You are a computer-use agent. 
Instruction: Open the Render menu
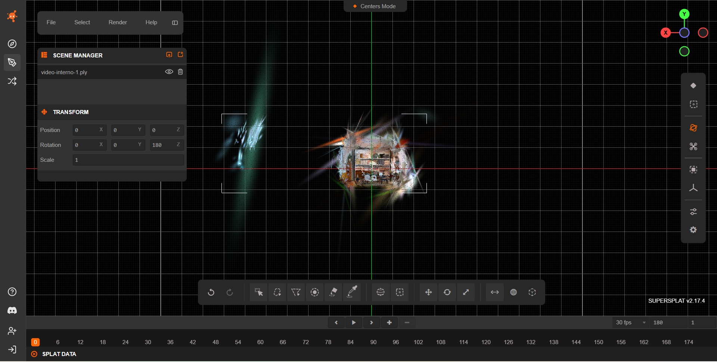click(118, 22)
